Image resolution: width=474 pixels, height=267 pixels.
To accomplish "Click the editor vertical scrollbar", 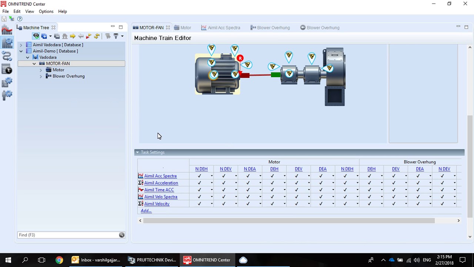I will click(470, 166).
